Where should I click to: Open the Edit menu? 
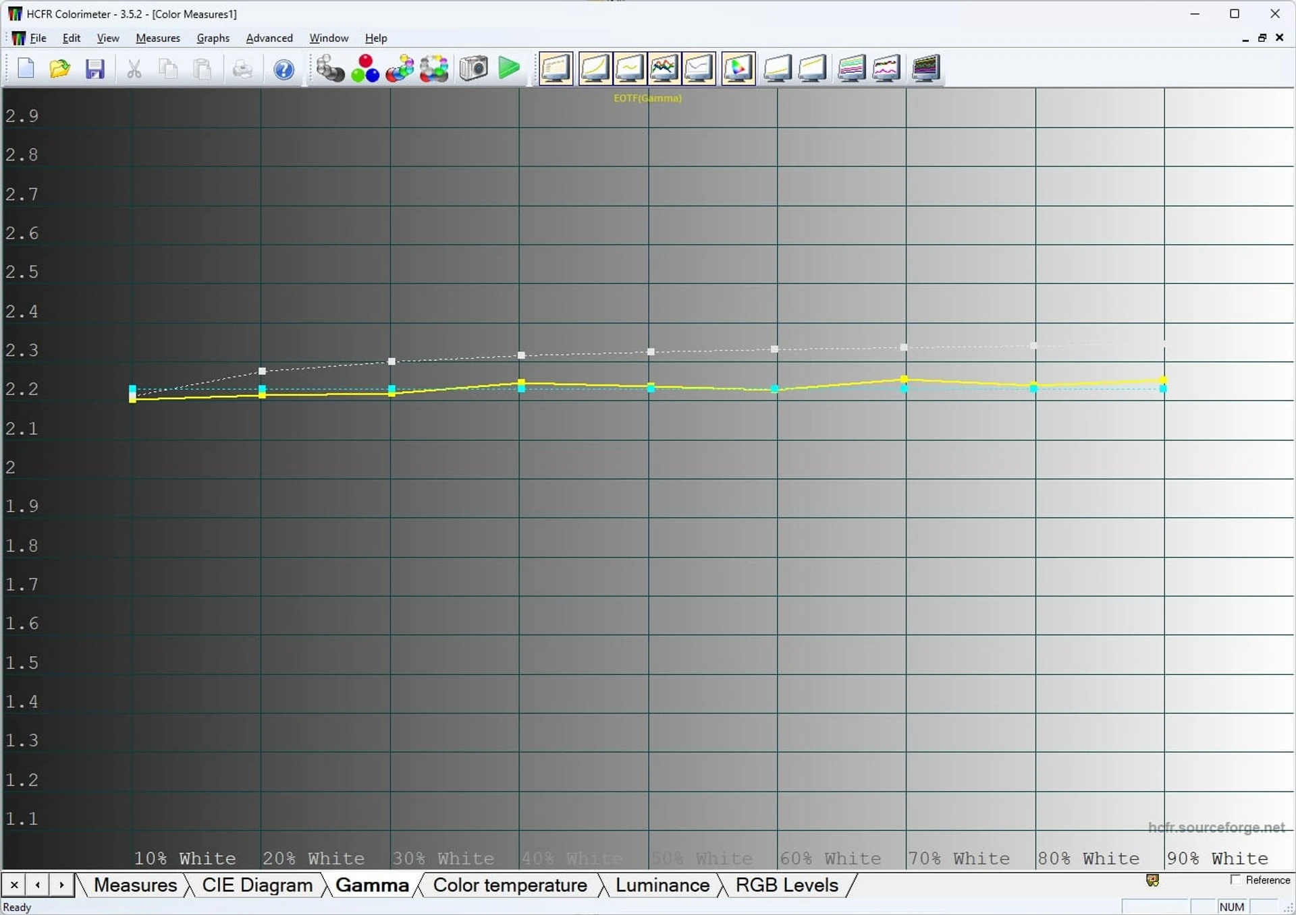[x=72, y=38]
